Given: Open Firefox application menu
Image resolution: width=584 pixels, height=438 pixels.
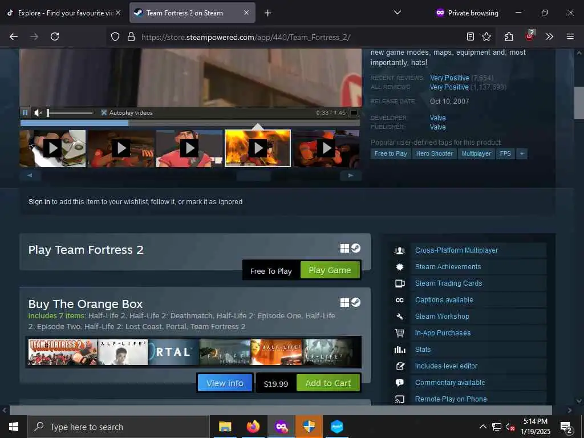Looking at the screenshot, I should click(570, 36).
